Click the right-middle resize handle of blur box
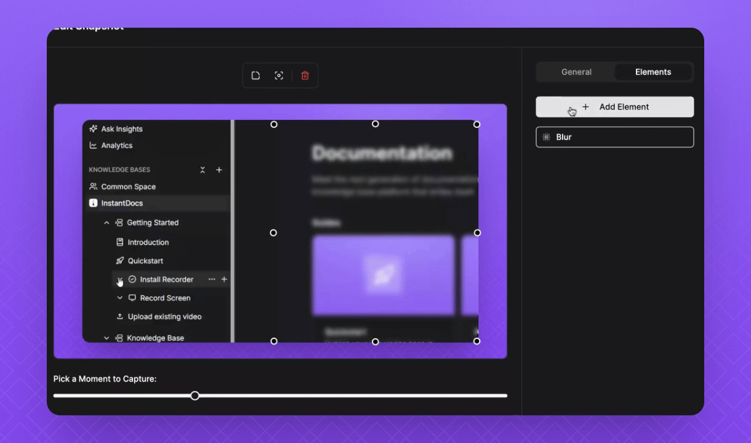The height and width of the screenshot is (443, 751). point(476,233)
